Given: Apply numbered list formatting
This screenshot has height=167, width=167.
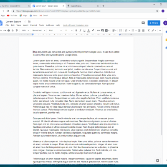Looking at the screenshot, I should click(x=126, y=30).
